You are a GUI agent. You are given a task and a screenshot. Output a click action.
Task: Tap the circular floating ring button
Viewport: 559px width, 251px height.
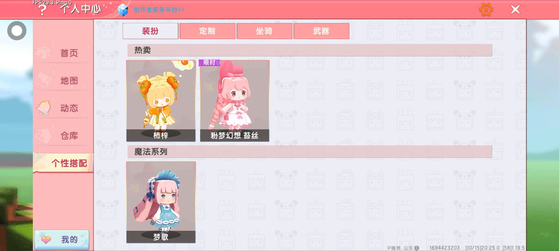pyautogui.click(x=17, y=31)
